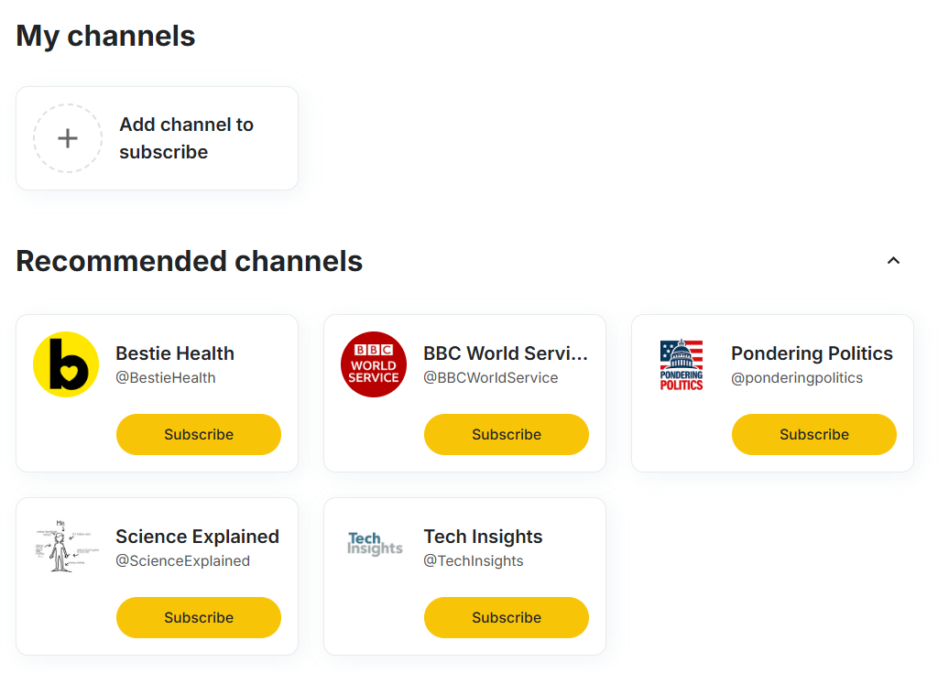Open the Science Explained channel avatar
The width and height of the screenshot is (938, 684).
65,547
